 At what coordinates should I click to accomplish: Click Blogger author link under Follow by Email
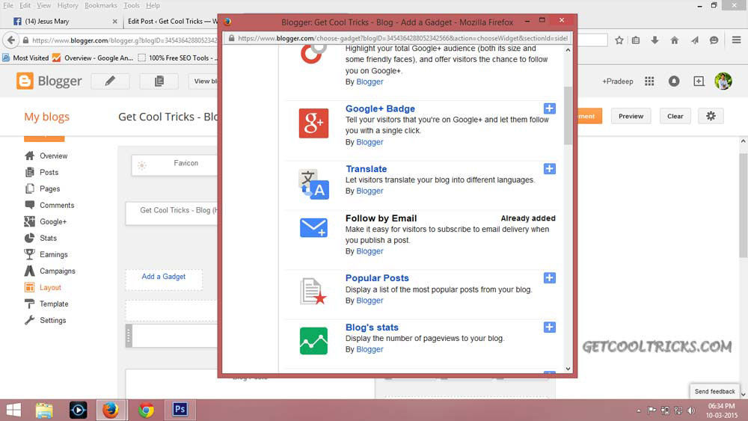(x=370, y=251)
